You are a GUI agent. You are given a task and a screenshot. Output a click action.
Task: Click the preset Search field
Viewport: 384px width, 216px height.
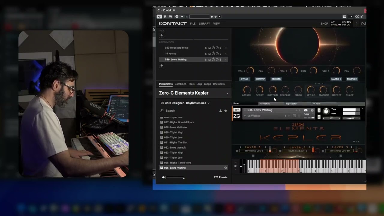tap(187, 111)
